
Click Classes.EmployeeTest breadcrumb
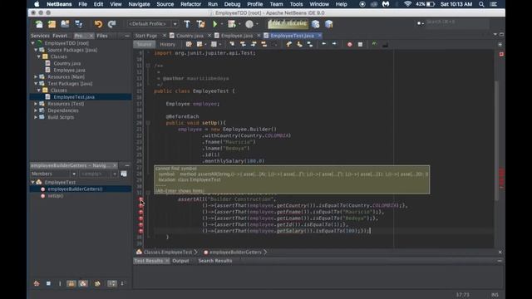pyautogui.click(x=168, y=252)
